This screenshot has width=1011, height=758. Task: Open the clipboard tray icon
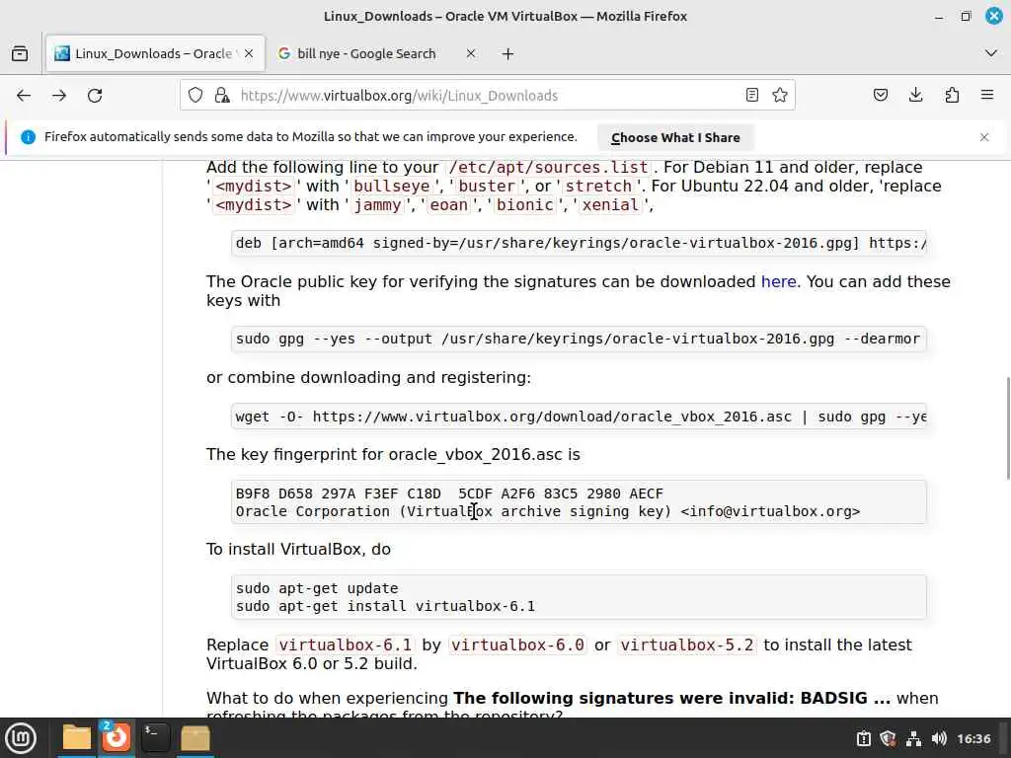tap(863, 738)
